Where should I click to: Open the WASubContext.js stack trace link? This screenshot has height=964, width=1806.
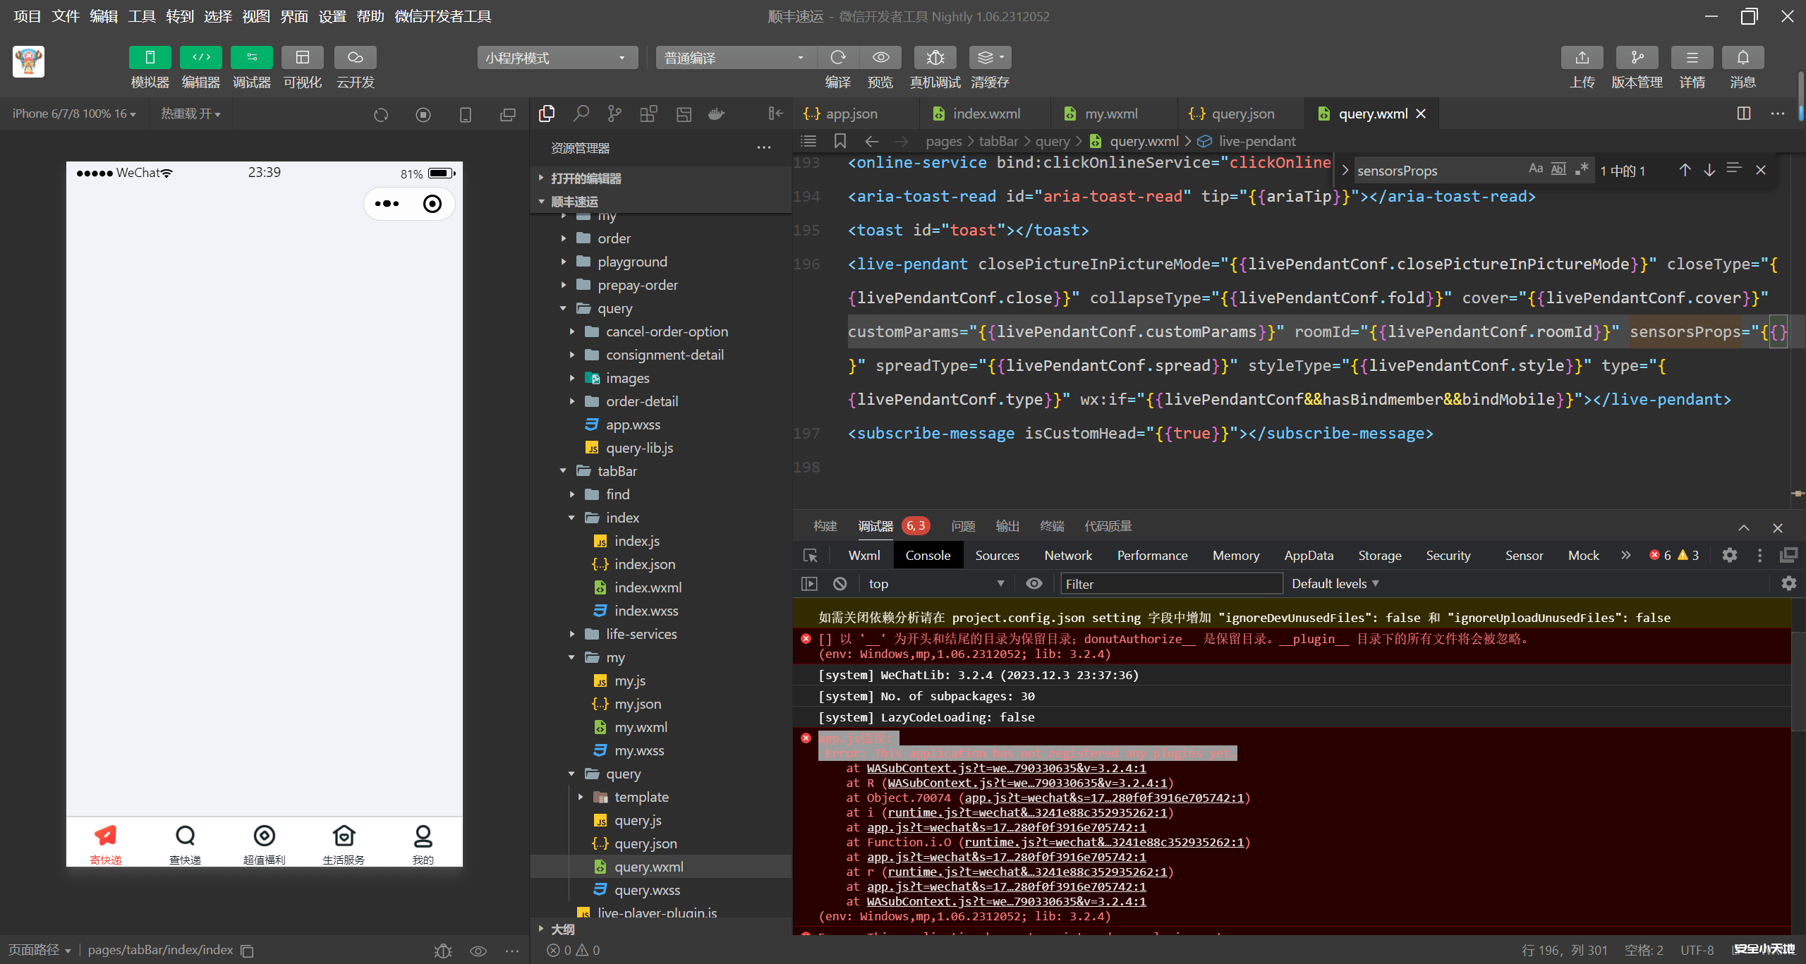point(1006,768)
